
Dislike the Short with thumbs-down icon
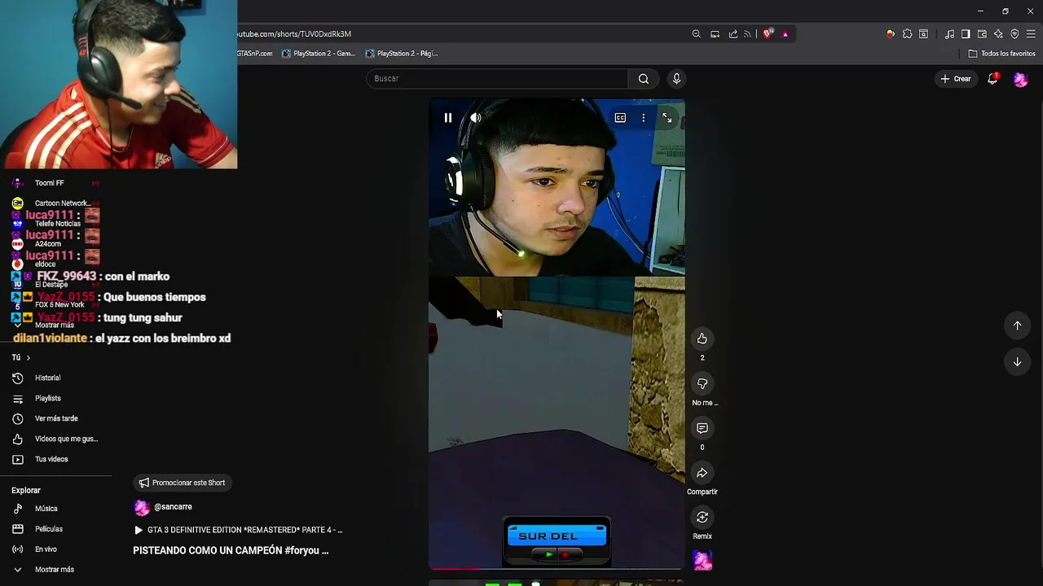pos(702,383)
